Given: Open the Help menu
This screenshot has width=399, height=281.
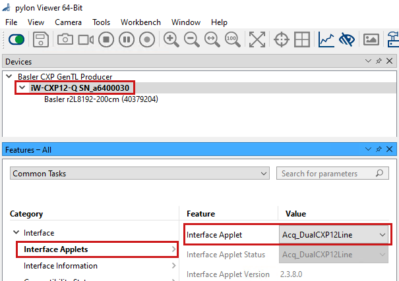Looking at the screenshot, I should click(219, 22).
